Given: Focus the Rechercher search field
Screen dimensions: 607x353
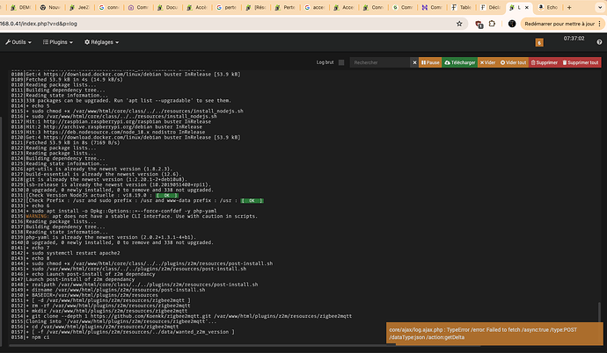Looking at the screenshot, I should [380, 62].
